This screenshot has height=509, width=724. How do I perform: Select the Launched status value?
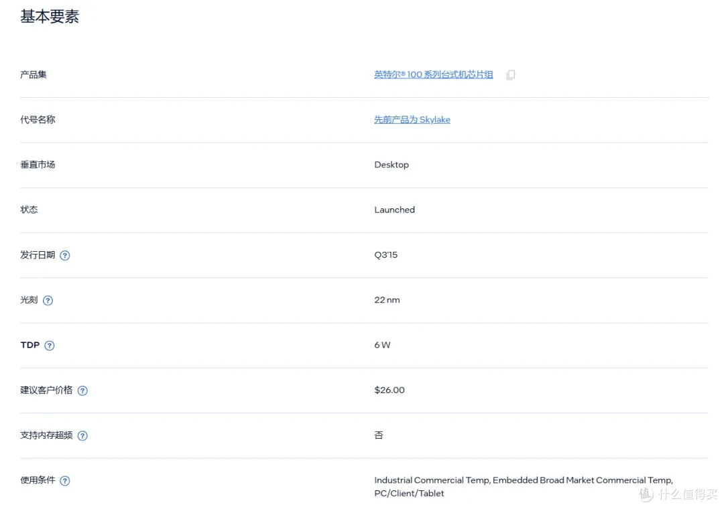(x=395, y=210)
